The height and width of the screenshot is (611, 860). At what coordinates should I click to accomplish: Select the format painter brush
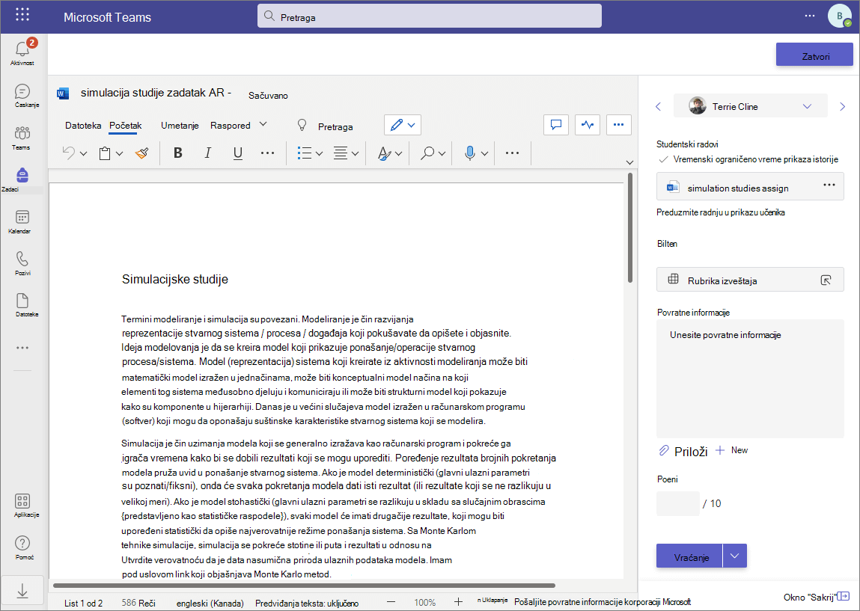tap(142, 153)
